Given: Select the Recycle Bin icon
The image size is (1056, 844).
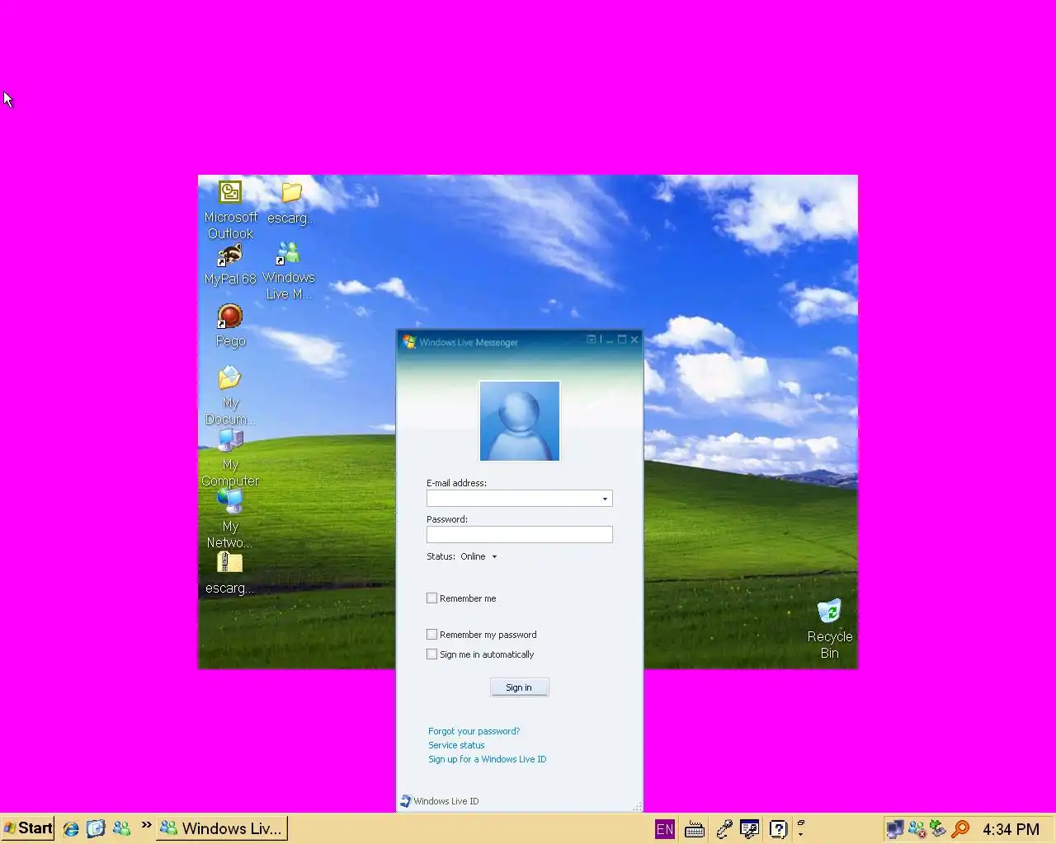Looking at the screenshot, I should point(829,612).
